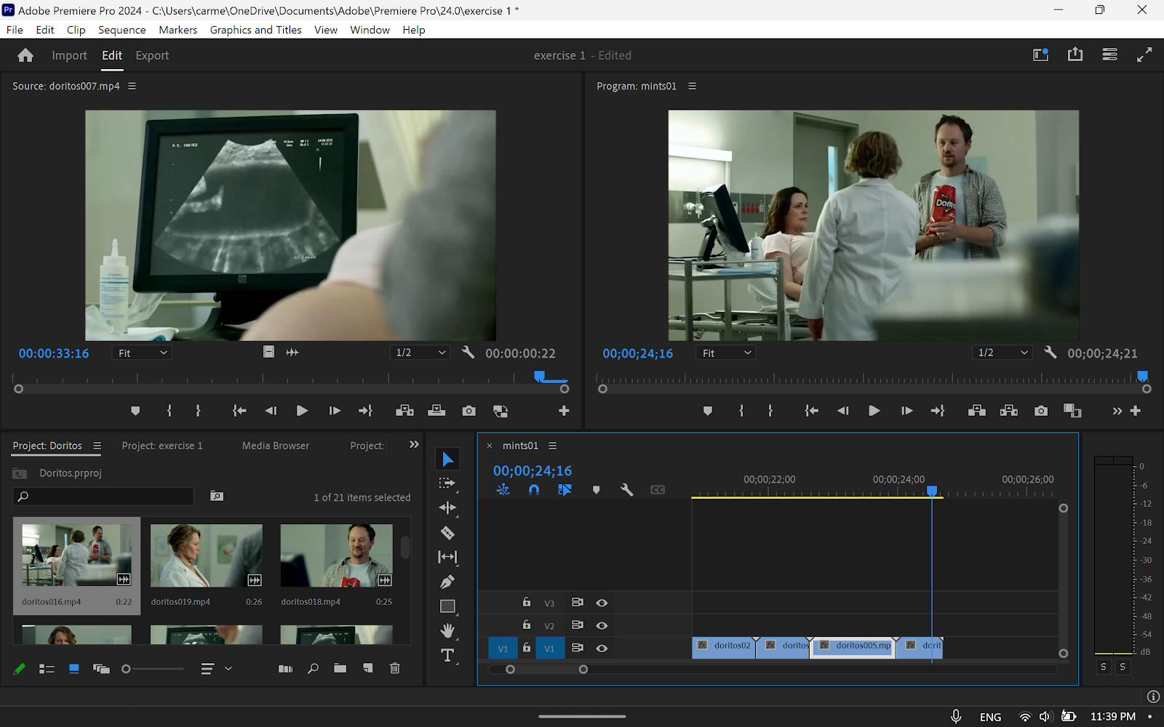Select the Selection tool arrow
Viewport: 1164px width, 727px height.
[x=447, y=459]
